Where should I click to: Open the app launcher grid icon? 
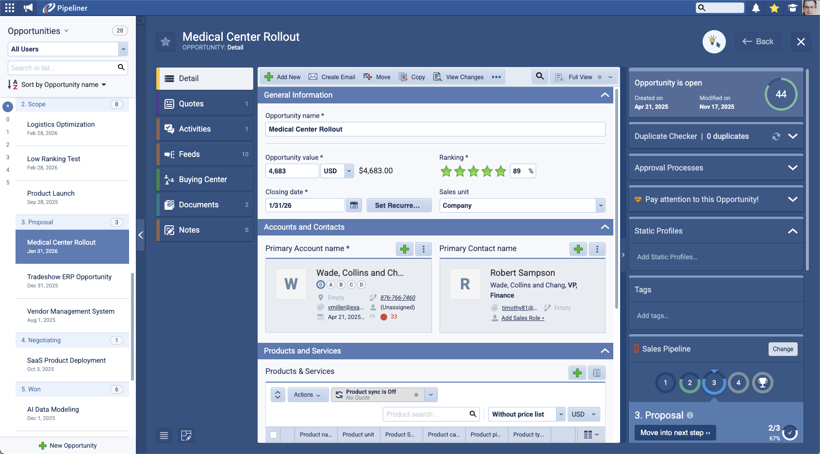coord(10,8)
